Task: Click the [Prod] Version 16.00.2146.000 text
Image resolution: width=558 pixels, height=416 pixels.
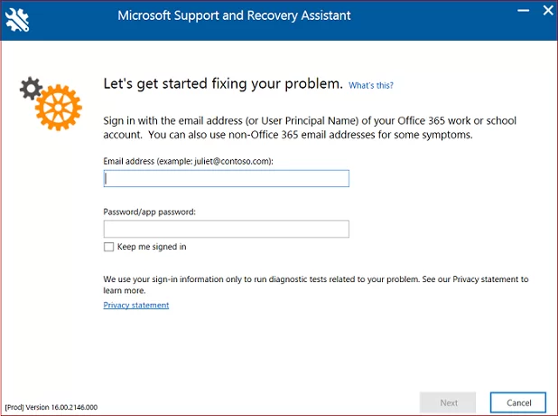Action: pos(51,407)
